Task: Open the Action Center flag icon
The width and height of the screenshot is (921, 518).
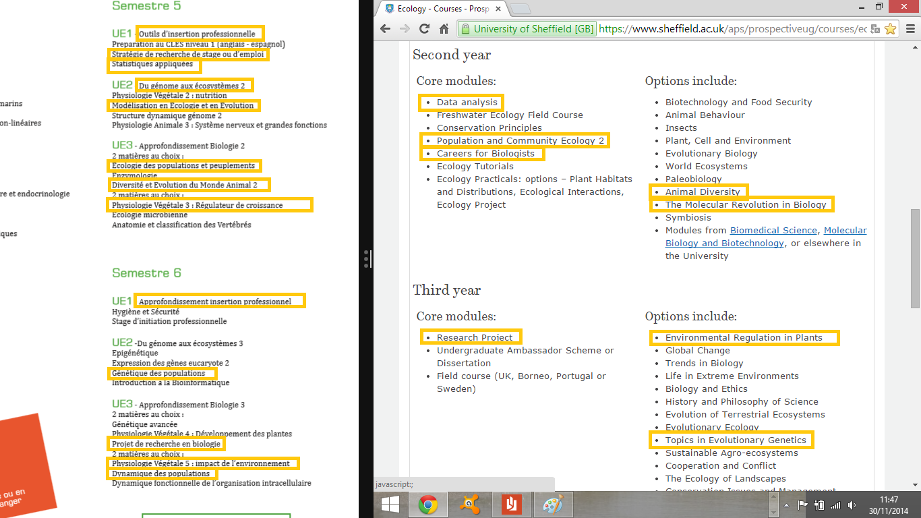Action: point(802,505)
